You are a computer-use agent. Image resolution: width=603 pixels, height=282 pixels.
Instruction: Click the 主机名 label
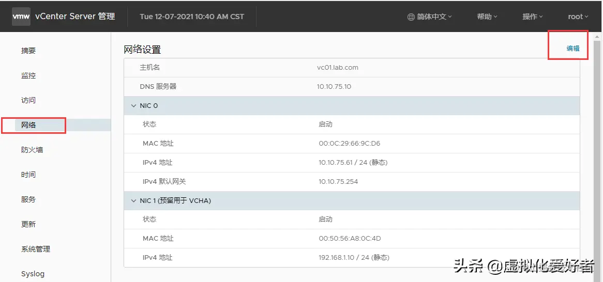click(150, 68)
